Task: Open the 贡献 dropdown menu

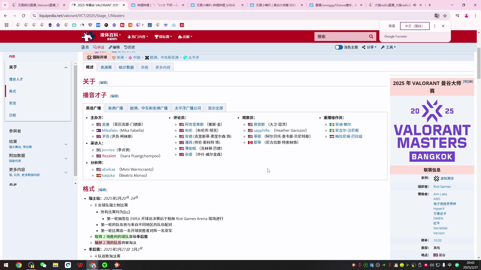Action: tap(185, 37)
